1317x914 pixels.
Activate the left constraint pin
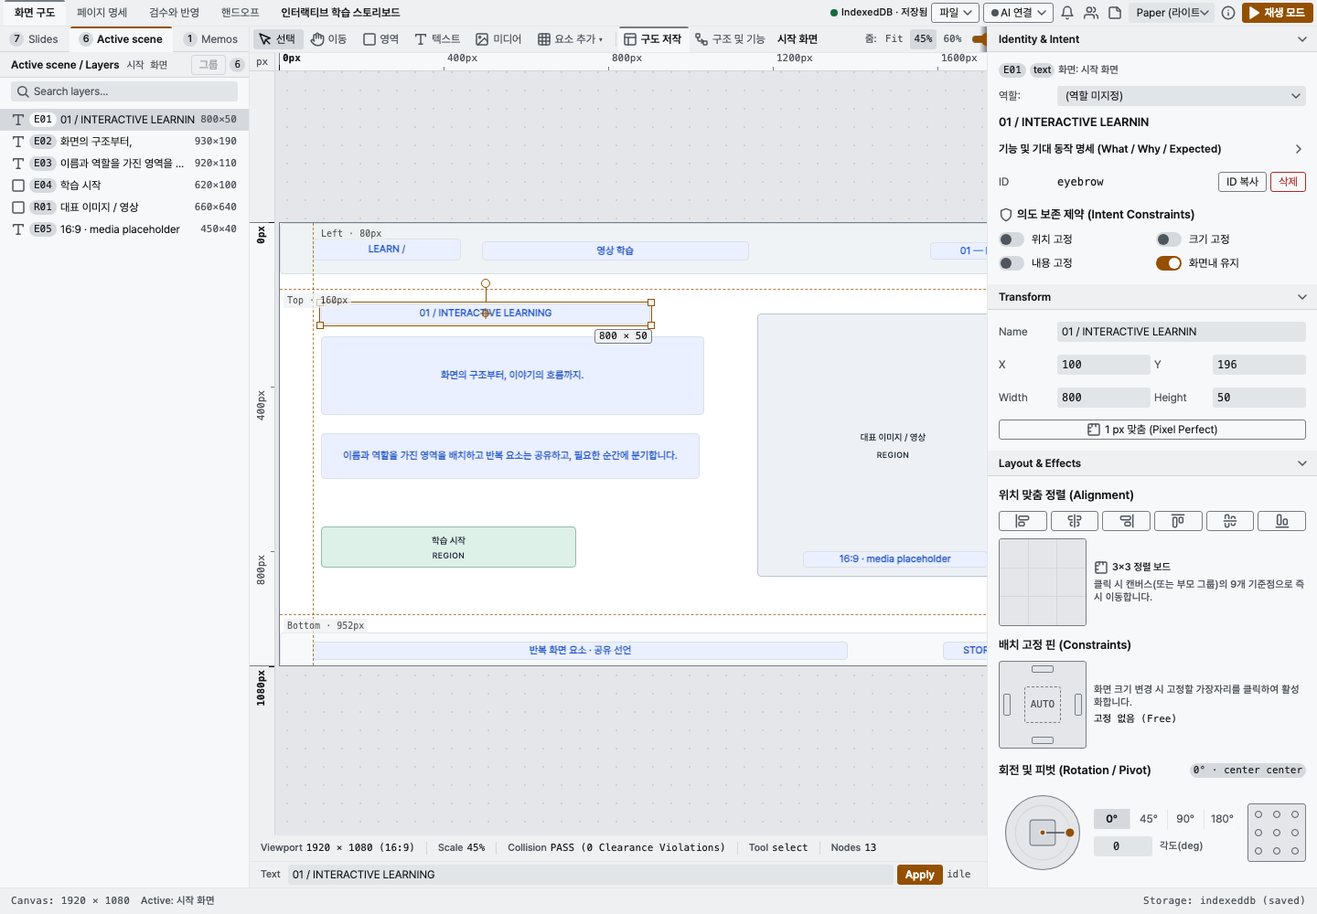pos(1007,705)
